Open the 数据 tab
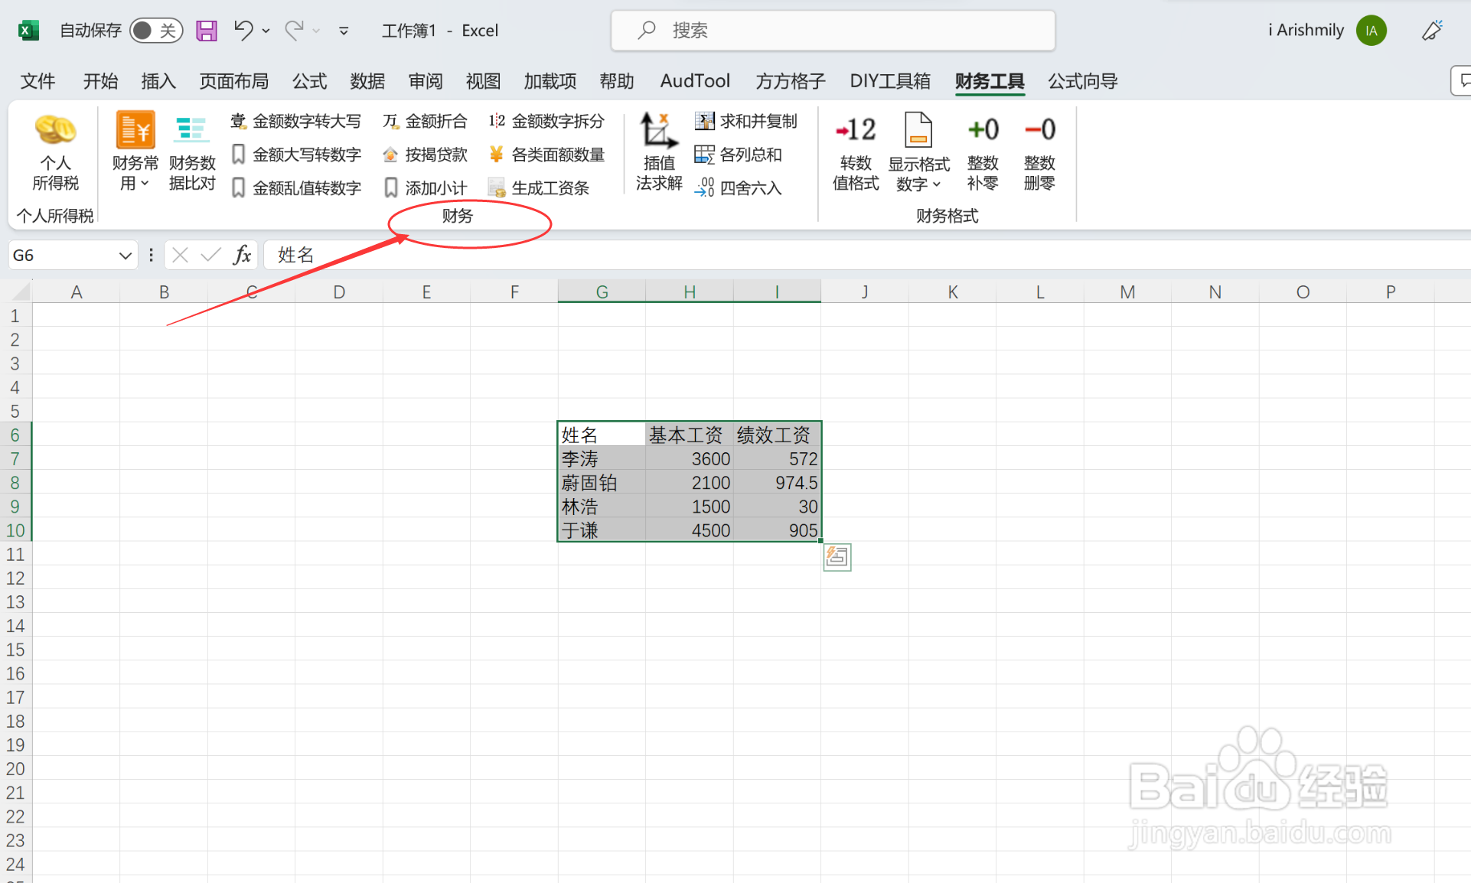Screen dimensions: 1471x883 pyautogui.click(x=367, y=81)
